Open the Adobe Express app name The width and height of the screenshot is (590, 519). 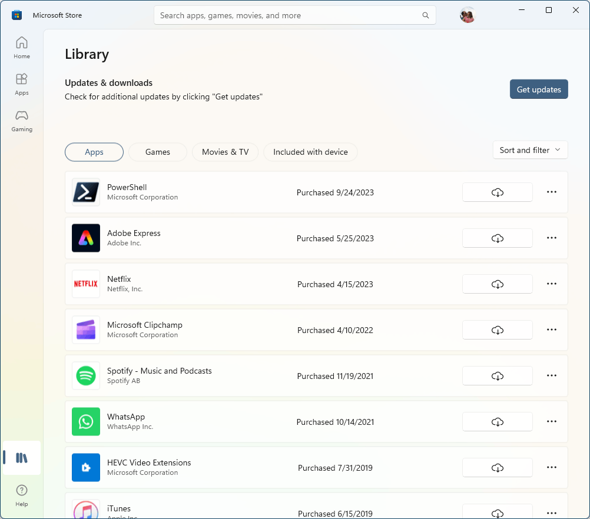point(134,233)
